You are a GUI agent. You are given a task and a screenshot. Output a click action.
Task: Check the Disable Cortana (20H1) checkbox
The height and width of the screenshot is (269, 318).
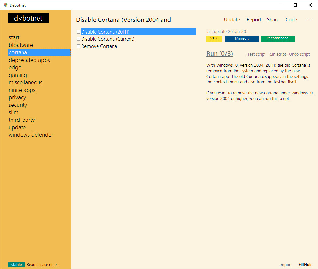pyautogui.click(x=78, y=32)
